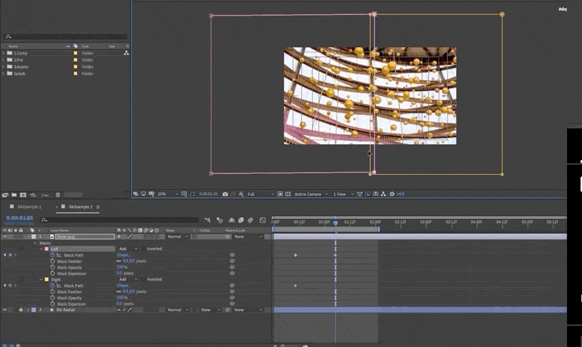This screenshot has height=347, width=582.
Task: Toggle mask and shape path visibility icon
Action: click(x=192, y=194)
